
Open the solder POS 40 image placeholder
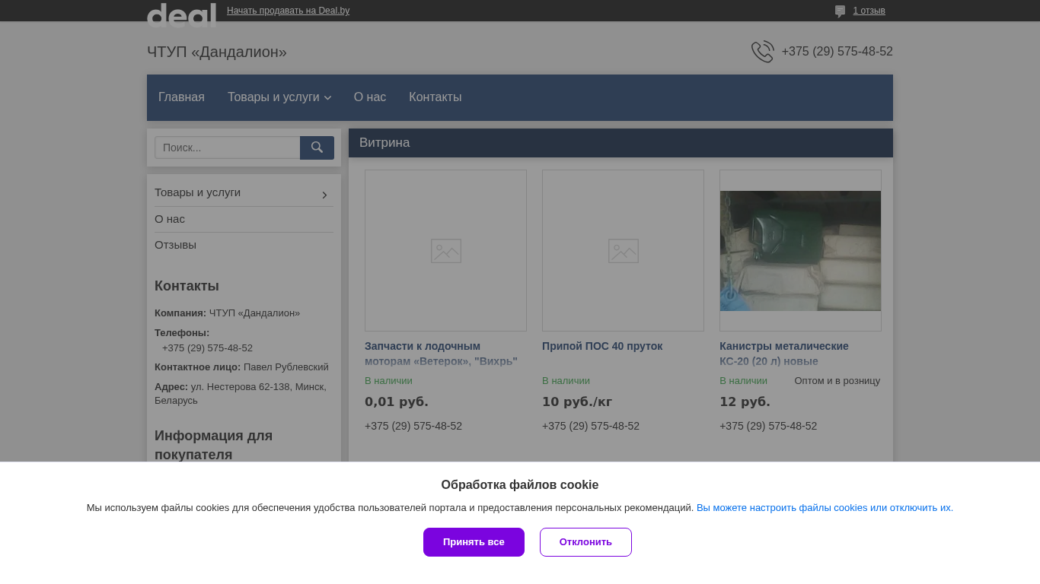click(623, 250)
